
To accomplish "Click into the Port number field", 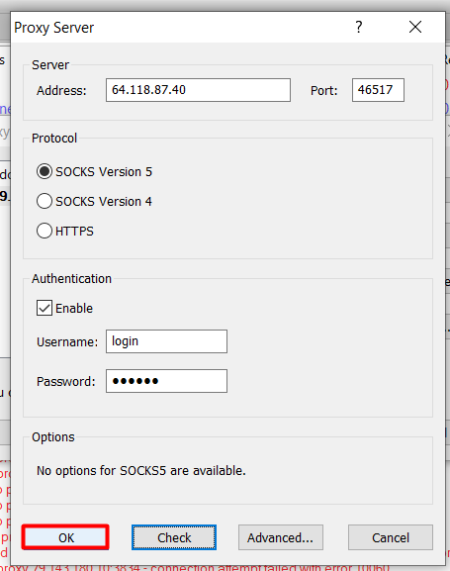I will click(x=378, y=90).
